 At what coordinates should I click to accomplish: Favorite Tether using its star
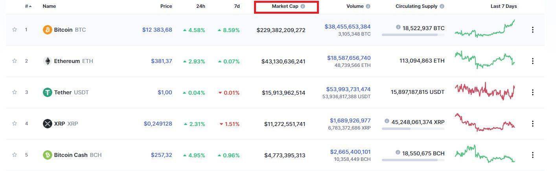15,92
